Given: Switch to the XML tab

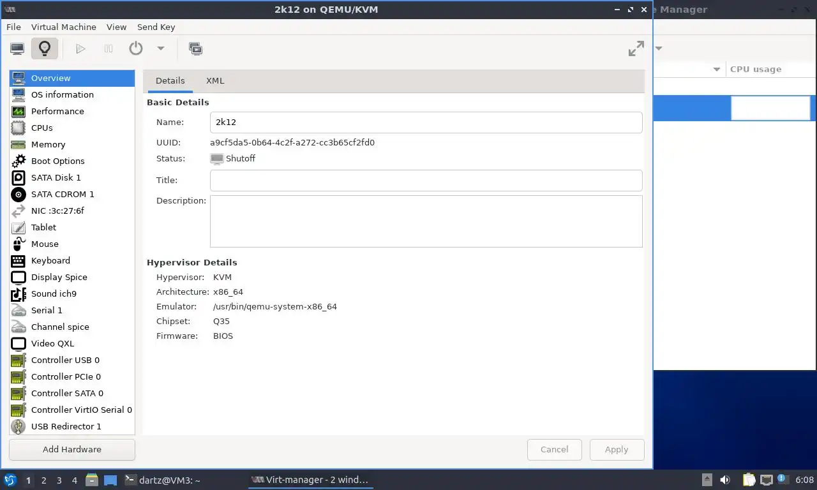Looking at the screenshot, I should 215,81.
